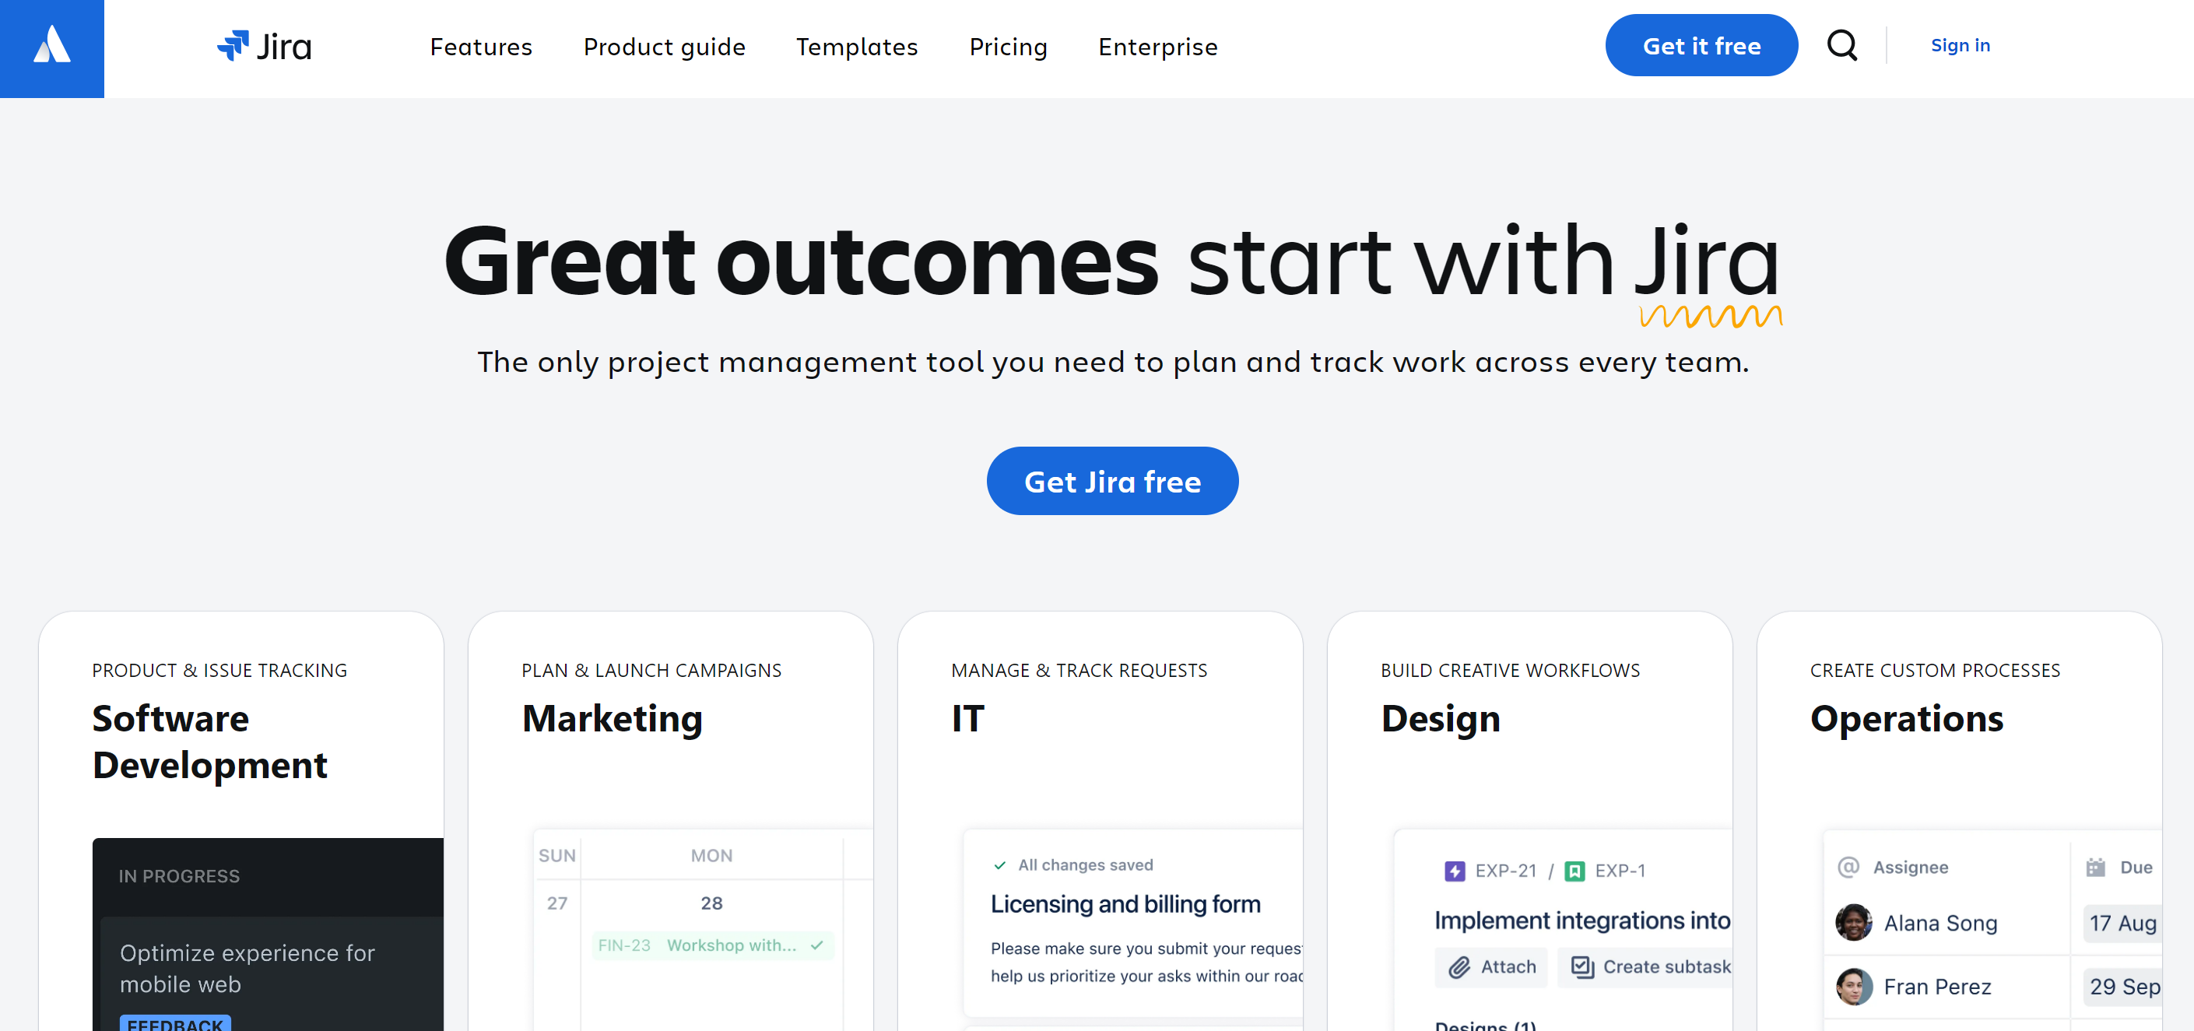2194x1031 pixels.
Task: Click the Atlassian logo icon
Action: [52, 49]
